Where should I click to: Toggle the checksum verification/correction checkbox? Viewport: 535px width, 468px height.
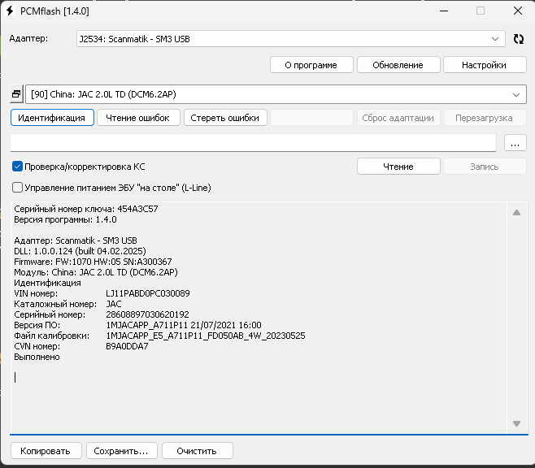[18, 167]
